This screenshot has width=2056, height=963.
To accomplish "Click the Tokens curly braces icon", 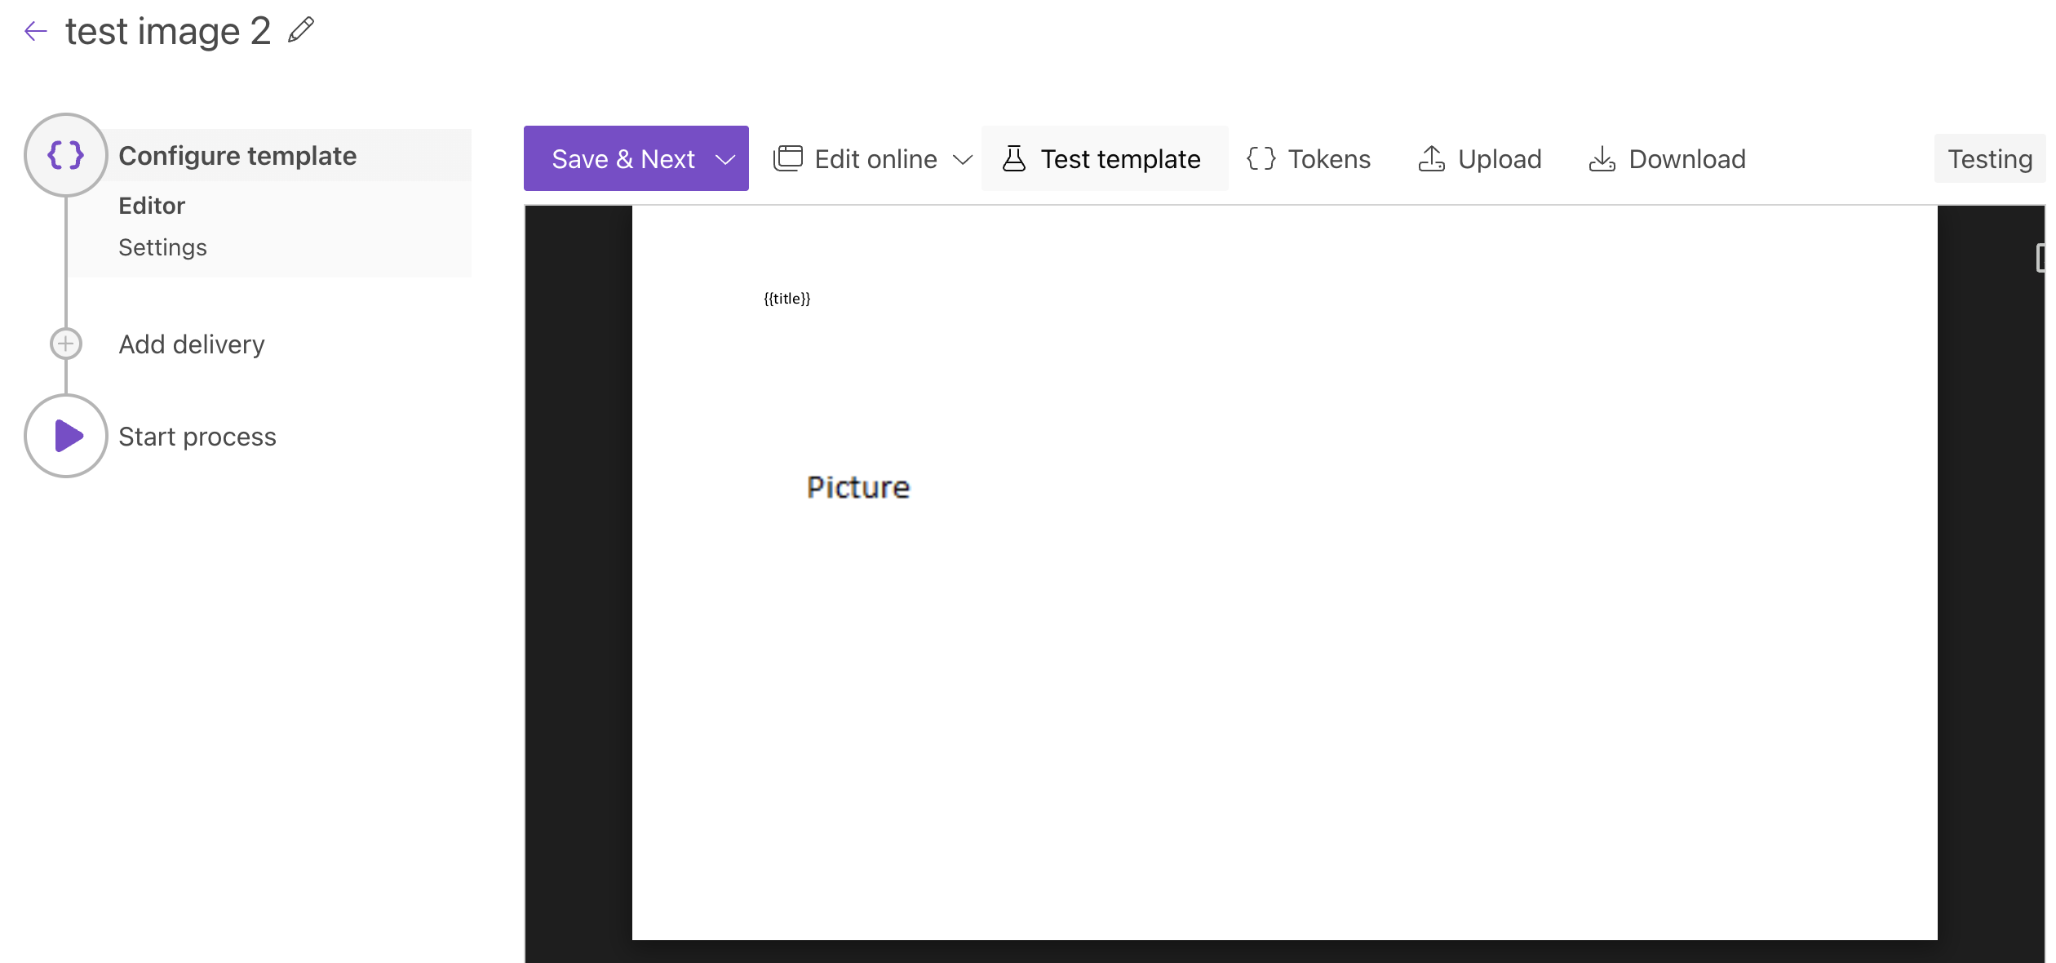I will coord(1261,158).
